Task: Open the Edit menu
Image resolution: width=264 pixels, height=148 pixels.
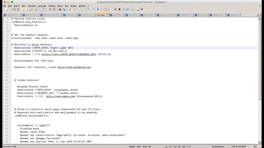Action: pyautogui.click(x=10, y=6)
